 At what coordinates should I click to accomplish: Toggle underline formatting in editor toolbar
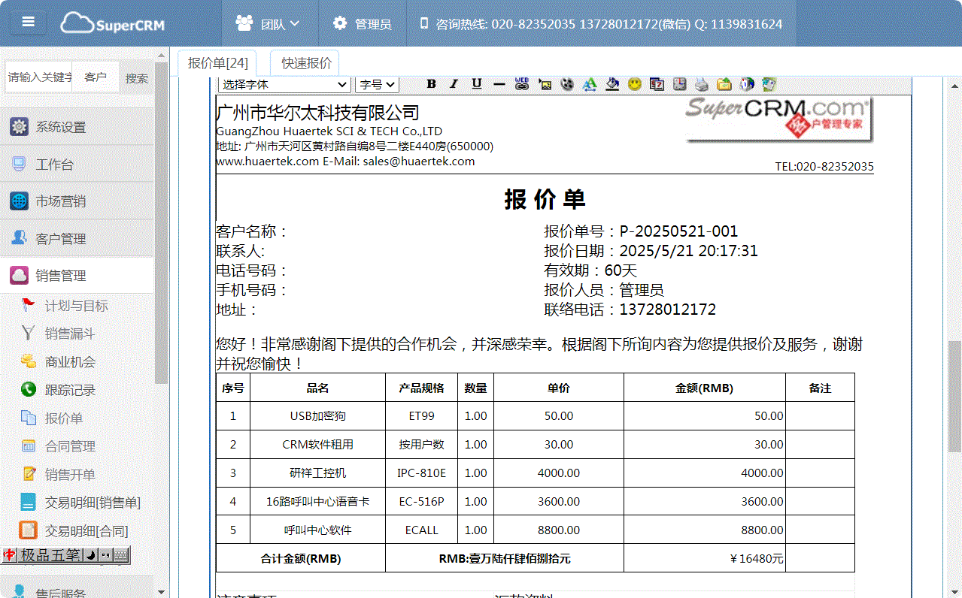(x=476, y=84)
